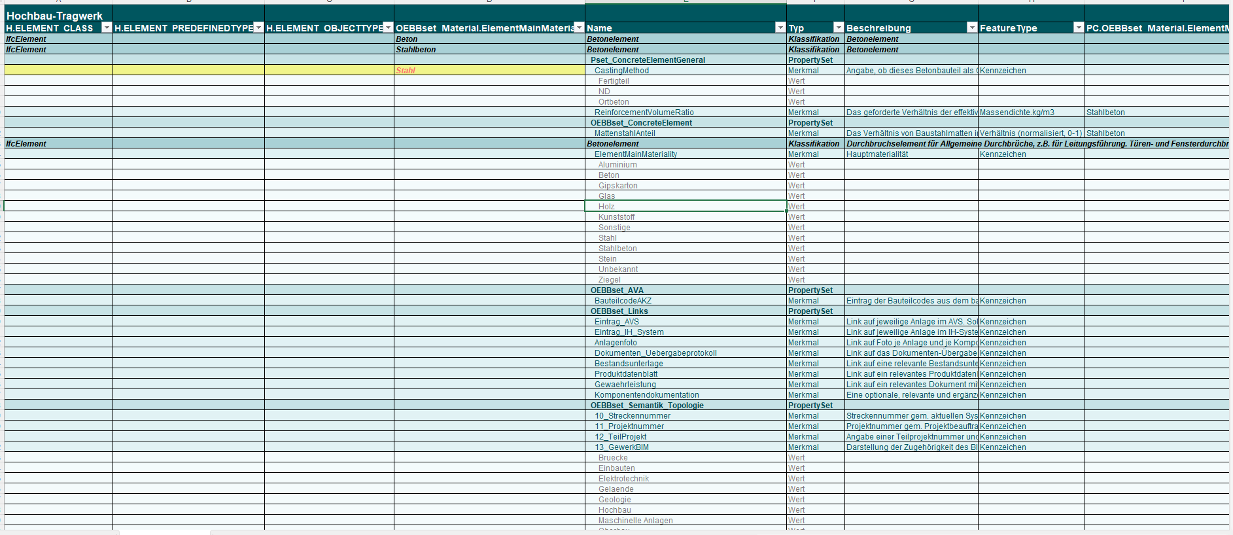Image resolution: width=1233 pixels, height=535 pixels.
Task: Select the Holz cell
Action: (x=686, y=207)
